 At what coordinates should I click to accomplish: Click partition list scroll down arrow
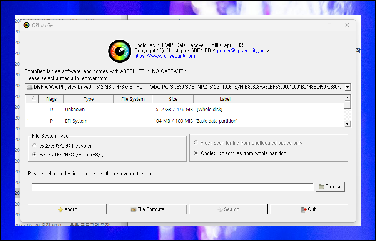348,124
